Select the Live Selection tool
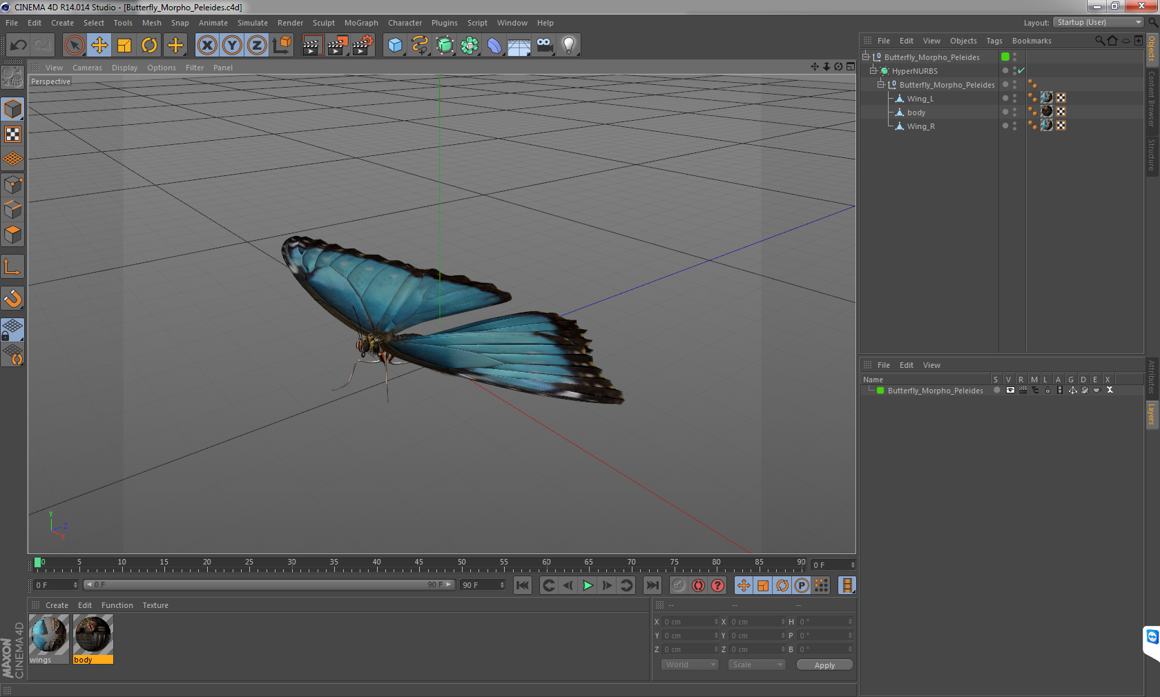 pyautogui.click(x=74, y=46)
